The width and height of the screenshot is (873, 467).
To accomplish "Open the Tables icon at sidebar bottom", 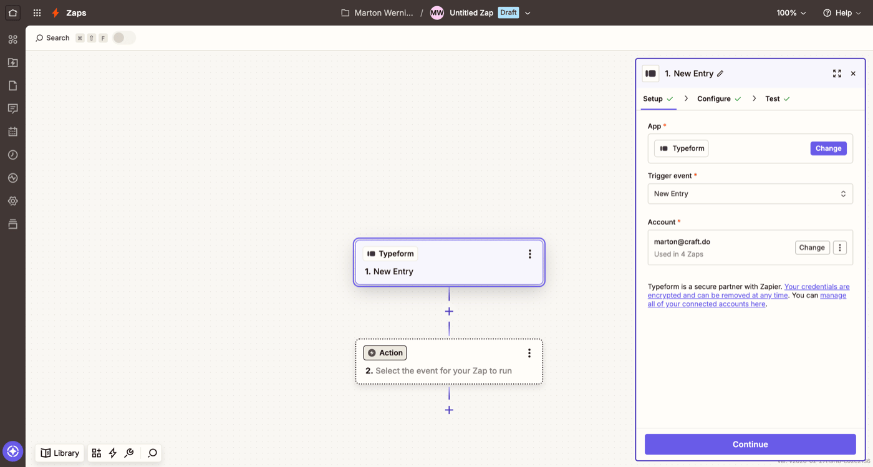I will coord(12,224).
